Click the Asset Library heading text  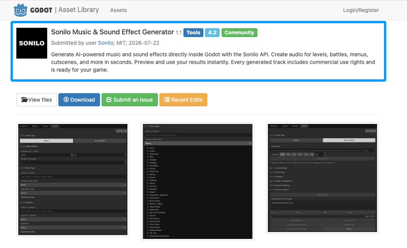click(x=79, y=10)
